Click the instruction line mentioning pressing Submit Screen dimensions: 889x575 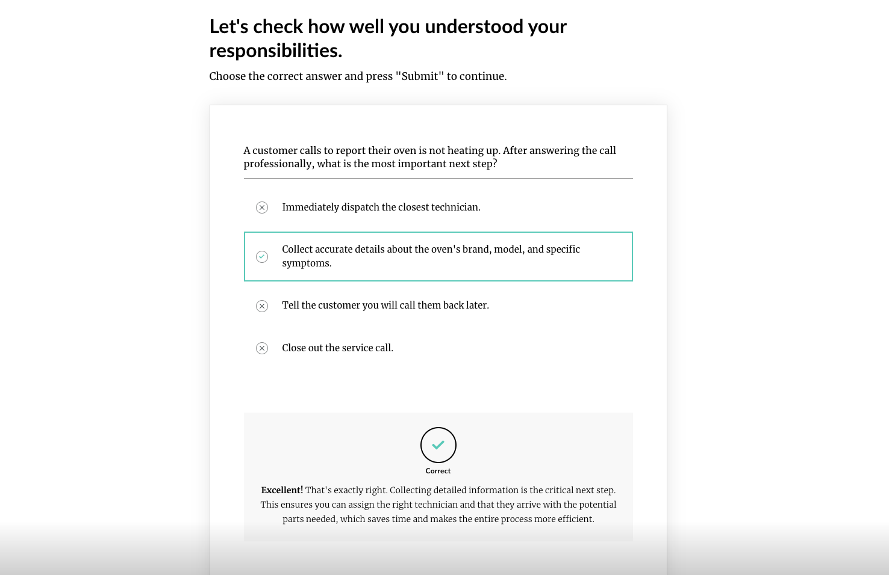click(358, 76)
